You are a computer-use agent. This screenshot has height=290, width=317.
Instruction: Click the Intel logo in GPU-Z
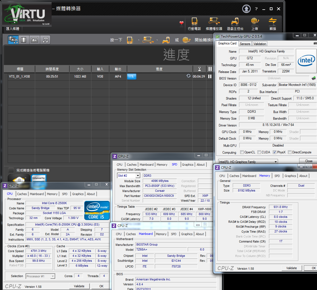coord(306,61)
